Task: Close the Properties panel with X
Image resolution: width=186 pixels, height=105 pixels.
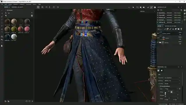Action: click(181, 67)
